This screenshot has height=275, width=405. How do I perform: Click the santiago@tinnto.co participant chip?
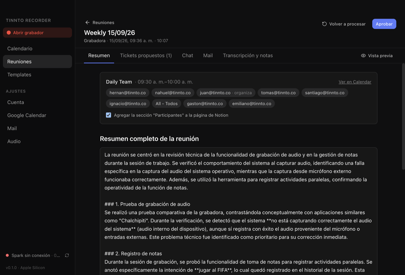(x=325, y=93)
